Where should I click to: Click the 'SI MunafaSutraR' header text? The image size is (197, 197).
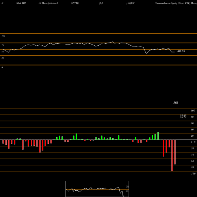point(48,3)
